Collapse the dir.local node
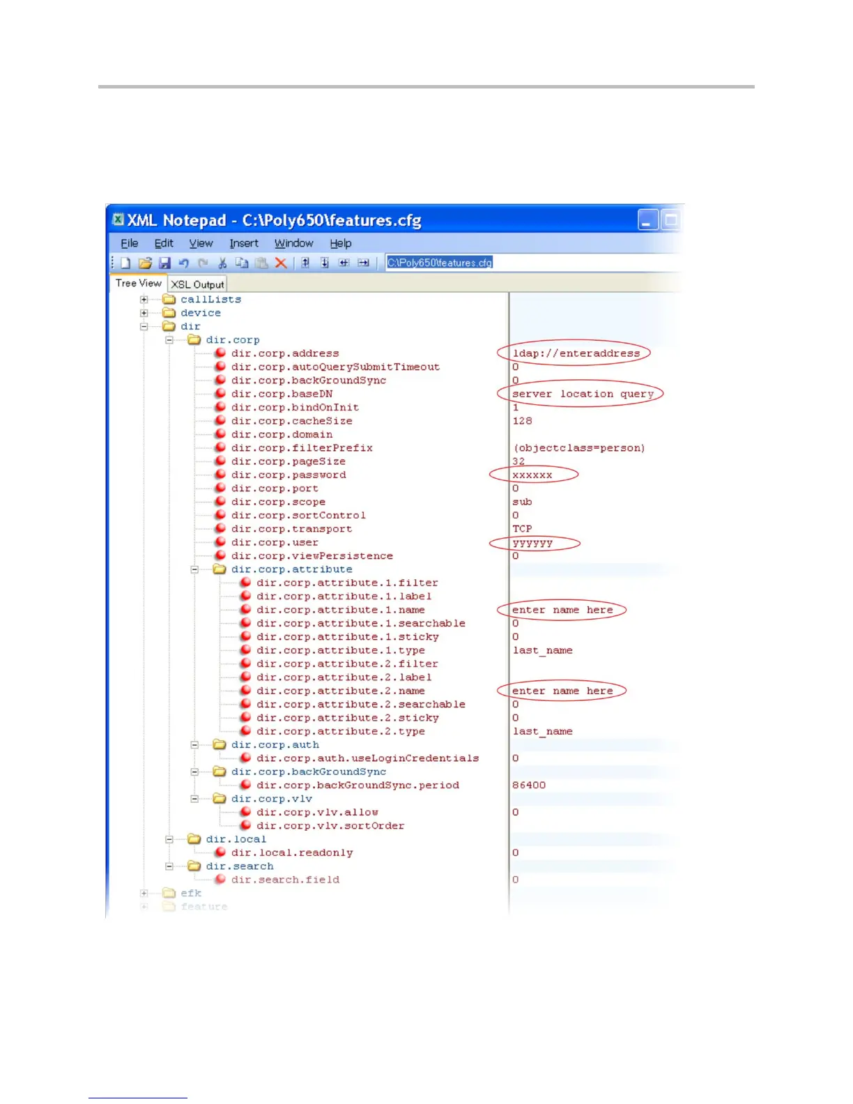This screenshot has width=853, height=1104. tap(169, 839)
